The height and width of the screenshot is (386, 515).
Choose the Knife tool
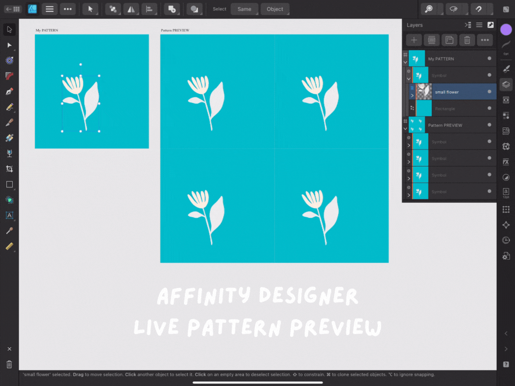9,122
